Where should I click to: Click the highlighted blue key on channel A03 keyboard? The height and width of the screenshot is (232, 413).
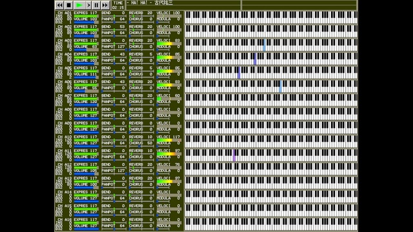tap(264, 46)
